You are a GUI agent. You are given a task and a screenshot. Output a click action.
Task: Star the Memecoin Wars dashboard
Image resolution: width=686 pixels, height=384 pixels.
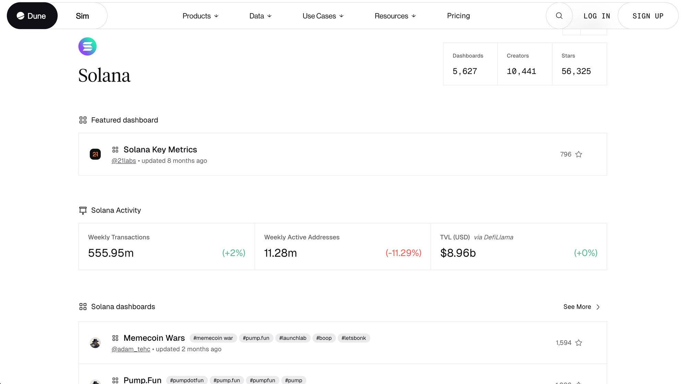click(x=579, y=343)
